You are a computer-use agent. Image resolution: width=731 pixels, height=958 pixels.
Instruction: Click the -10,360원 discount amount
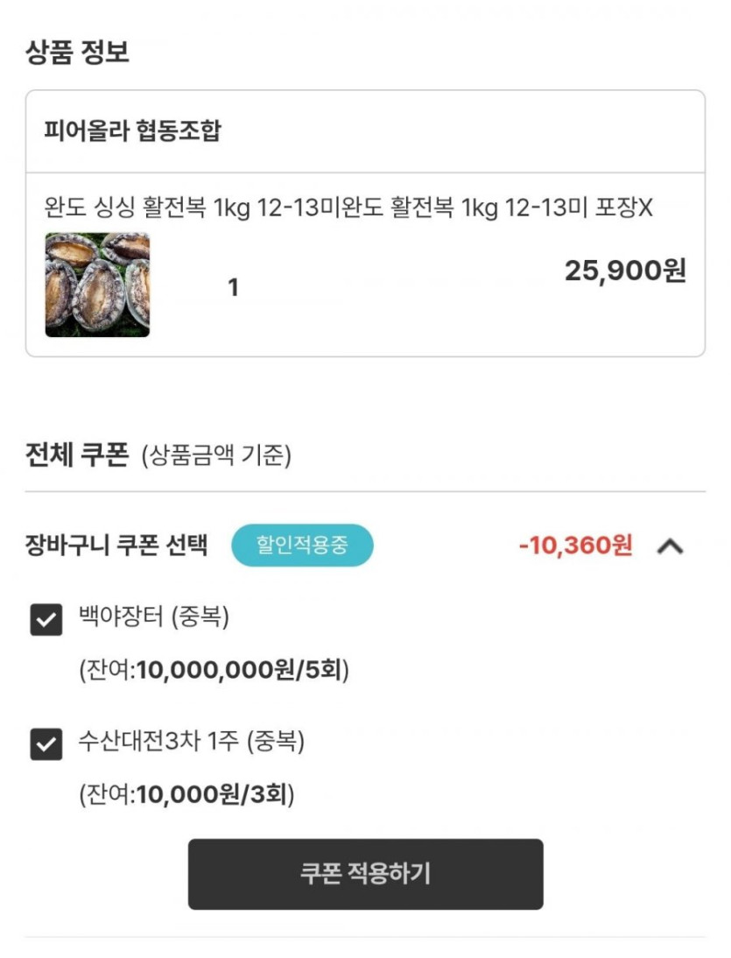(x=575, y=546)
